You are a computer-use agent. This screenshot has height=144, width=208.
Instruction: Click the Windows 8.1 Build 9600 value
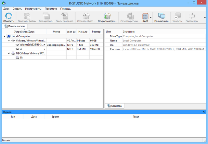pyautogui.click(x=136, y=45)
